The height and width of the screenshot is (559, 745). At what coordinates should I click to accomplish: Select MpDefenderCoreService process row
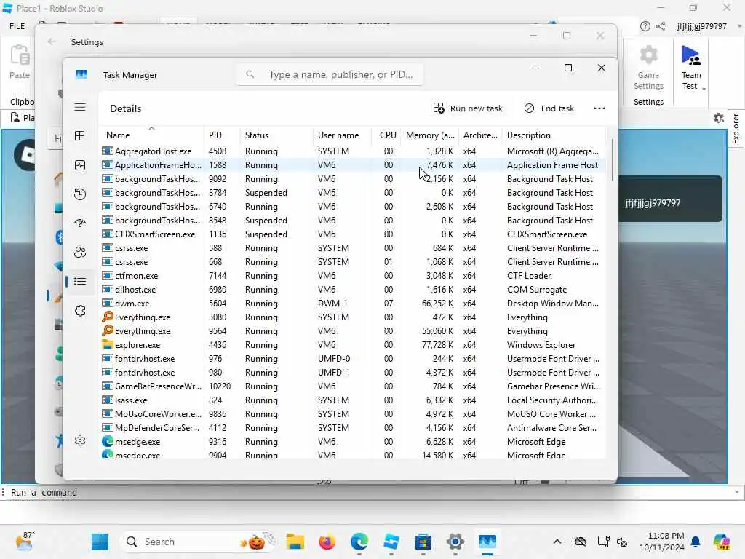click(x=353, y=428)
